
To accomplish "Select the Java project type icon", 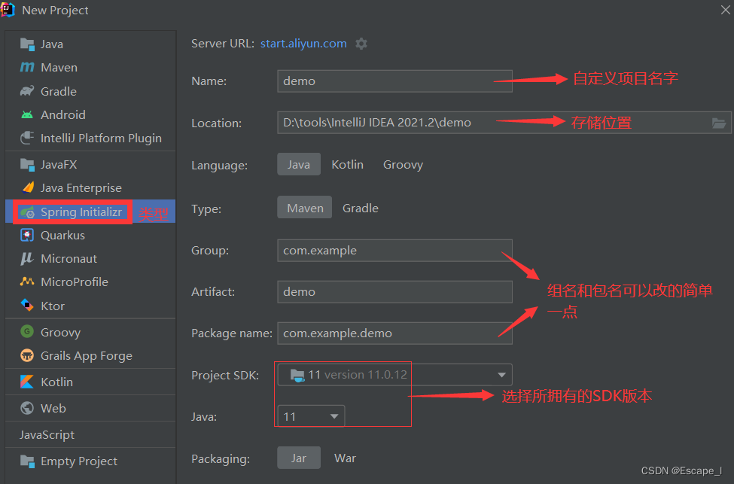I will (27, 44).
